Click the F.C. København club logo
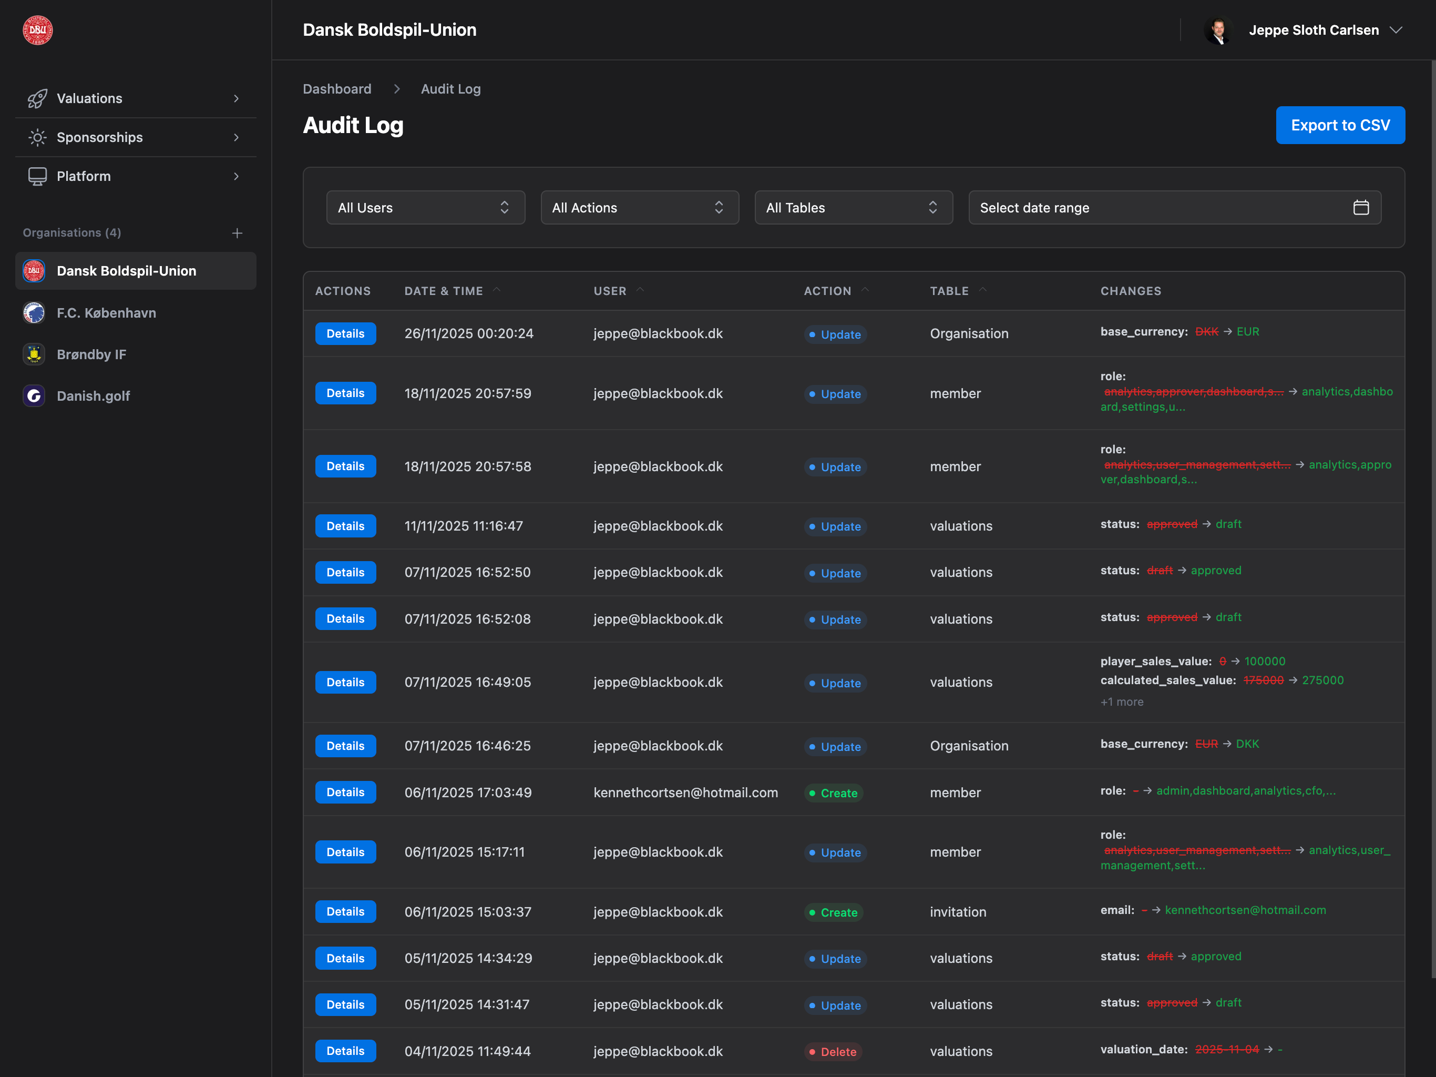Image resolution: width=1436 pixels, height=1077 pixels. [34, 313]
